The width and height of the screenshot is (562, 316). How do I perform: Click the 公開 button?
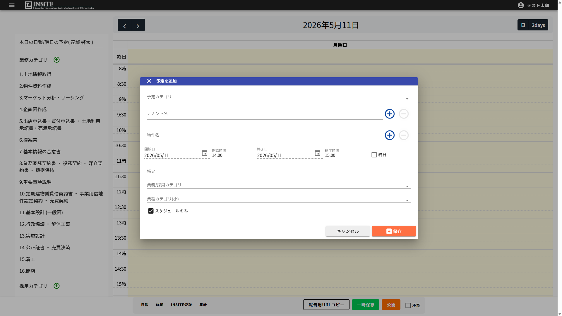(391, 305)
